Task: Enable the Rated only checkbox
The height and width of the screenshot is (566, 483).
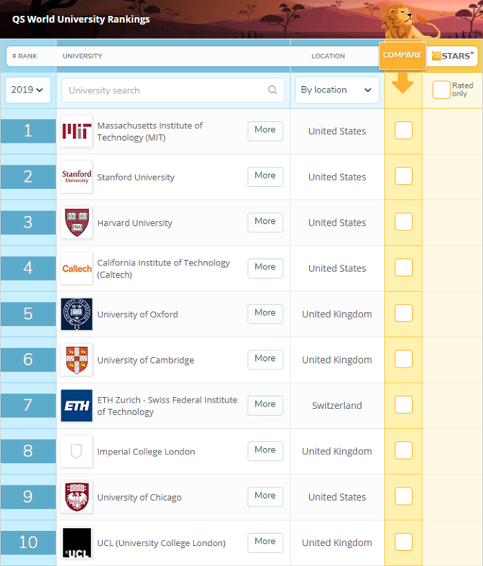Action: [441, 90]
